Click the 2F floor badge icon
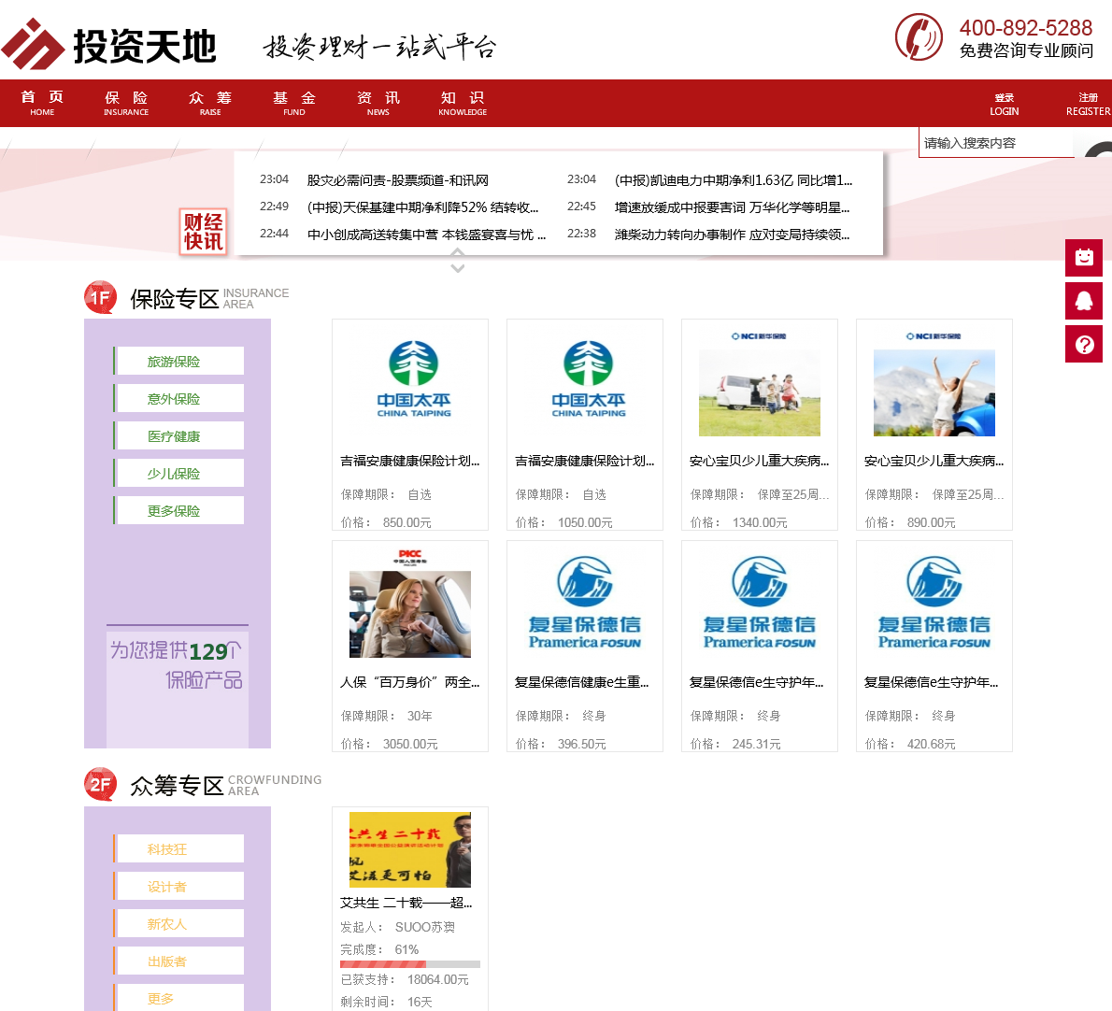Screen dimensions: 1112x1011 (x=101, y=784)
